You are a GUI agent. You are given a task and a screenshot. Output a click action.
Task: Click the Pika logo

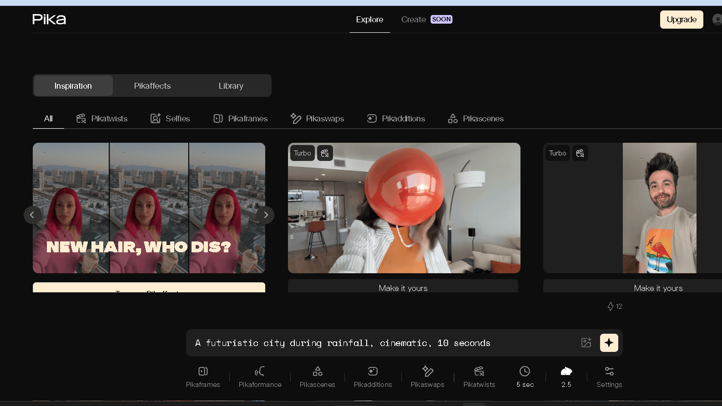[49, 19]
